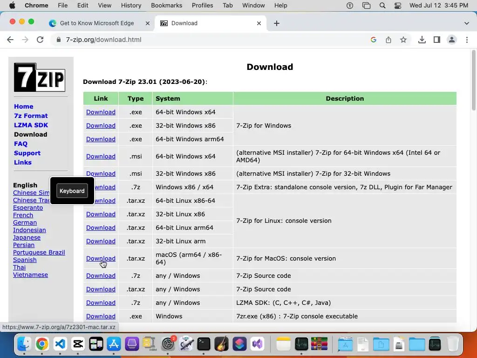The width and height of the screenshot is (477, 358).
Task: Switch language to Portuguese Brazil
Action: 39,252
